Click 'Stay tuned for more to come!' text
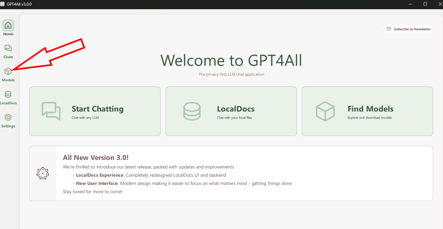Image resolution: width=443 pixels, height=229 pixels. coord(92,192)
